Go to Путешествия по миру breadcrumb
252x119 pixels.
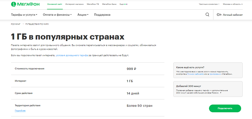pyautogui.click(x=37, y=24)
